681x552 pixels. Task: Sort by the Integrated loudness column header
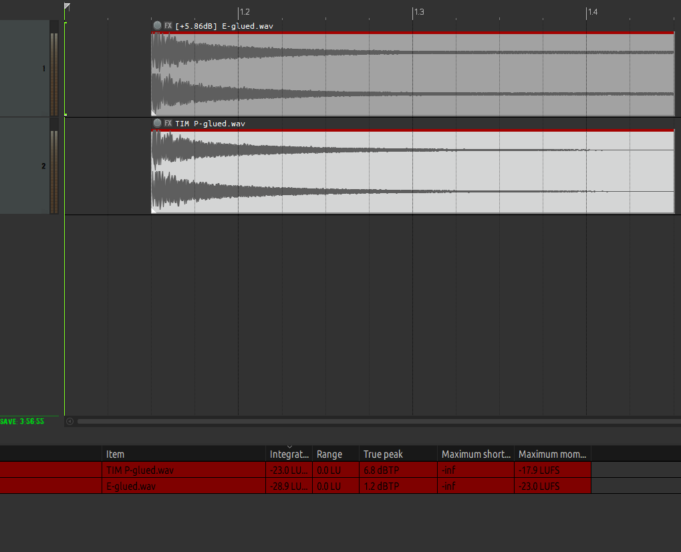tap(289, 454)
